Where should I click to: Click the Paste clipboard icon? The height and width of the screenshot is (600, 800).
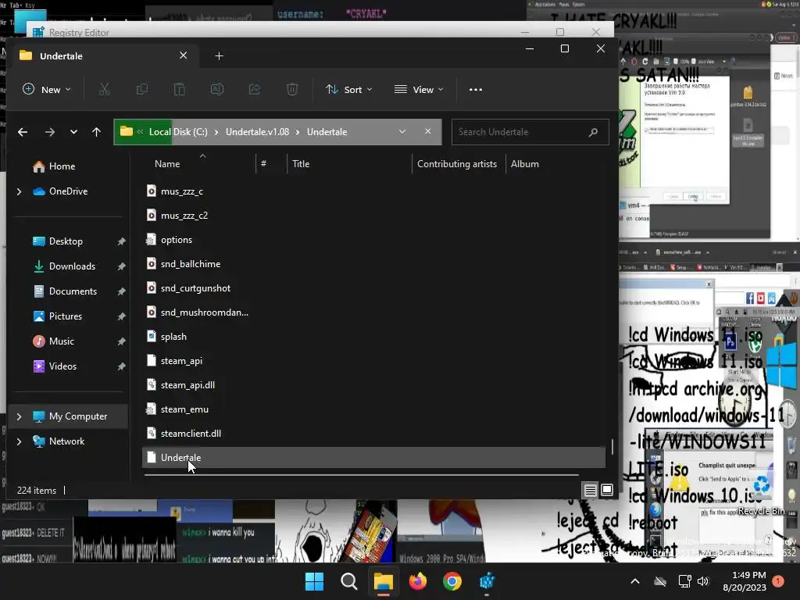click(179, 89)
